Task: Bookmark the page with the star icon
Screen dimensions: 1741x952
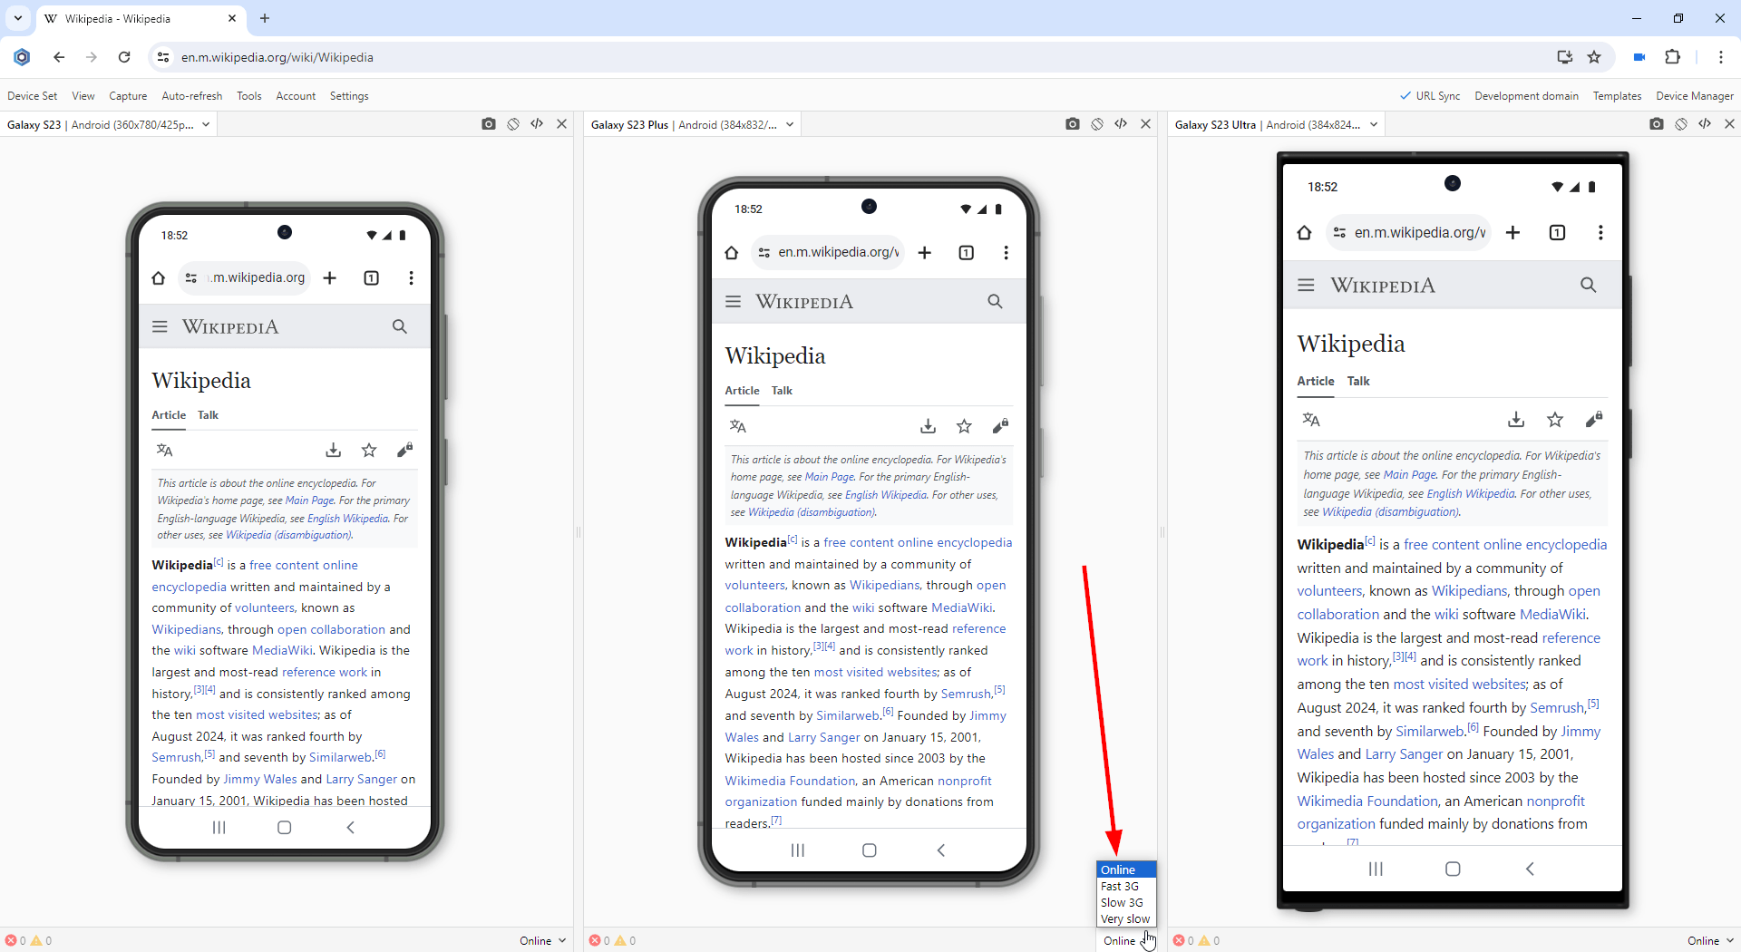Action: [x=1595, y=57]
